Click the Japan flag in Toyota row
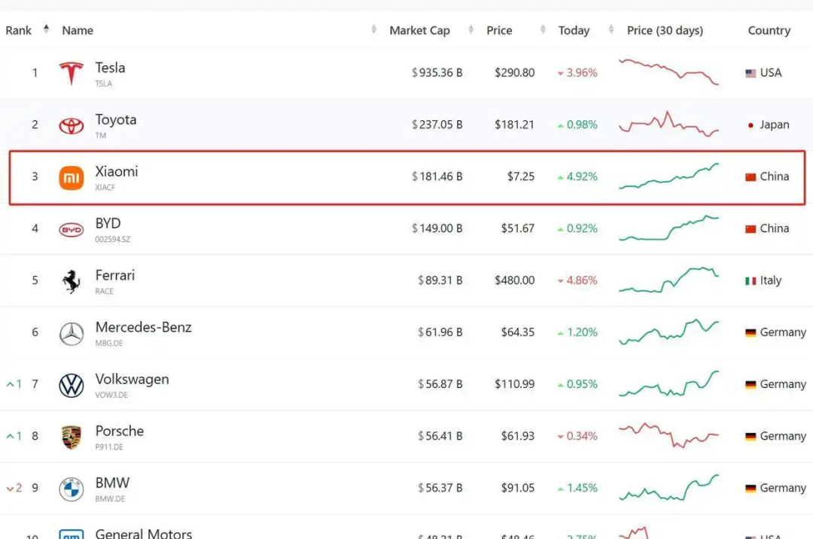This screenshot has height=539, width=813. (x=751, y=125)
